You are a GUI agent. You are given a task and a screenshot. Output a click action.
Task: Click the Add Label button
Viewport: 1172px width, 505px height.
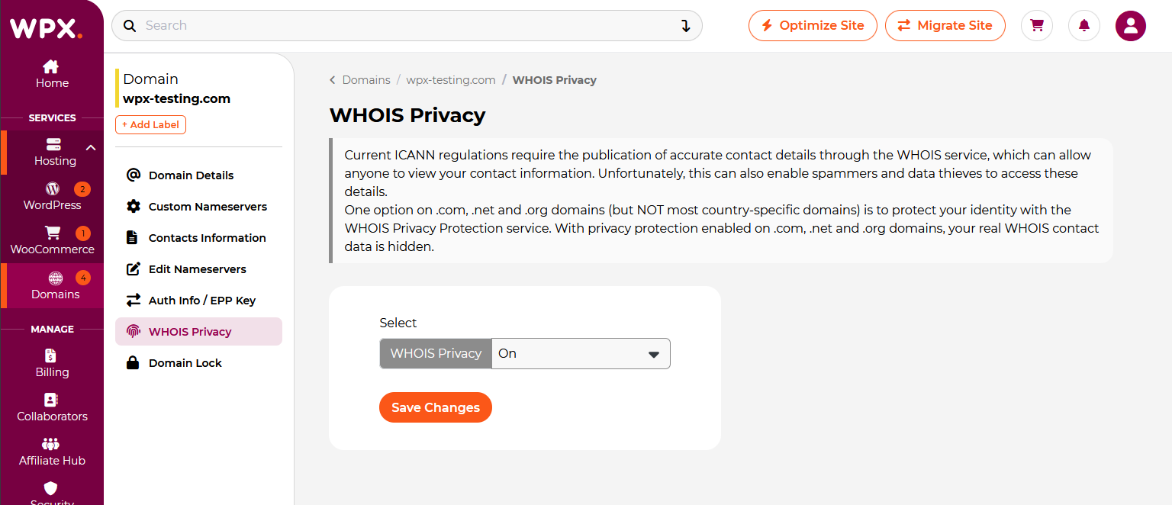pyautogui.click(x=150, y=124)
